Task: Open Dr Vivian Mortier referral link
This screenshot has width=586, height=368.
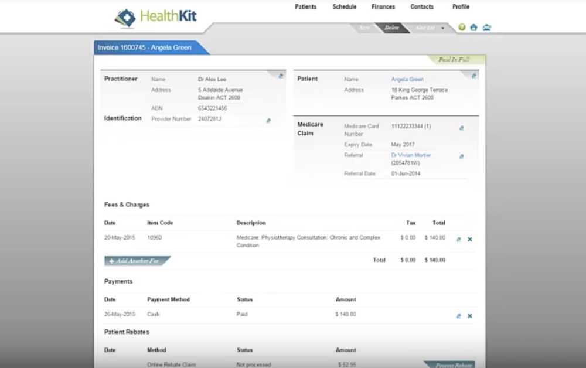Action: click(x=411, y=155)
